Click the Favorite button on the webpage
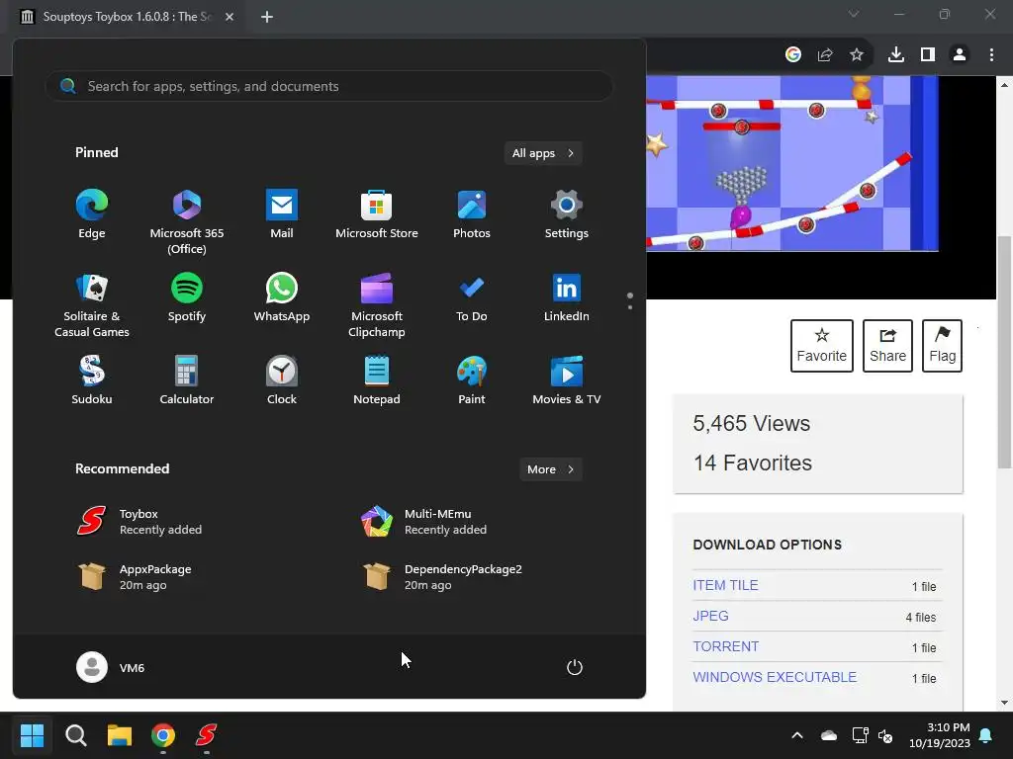This screenshot has height=759, width=1013. click(x=822, y=346)
